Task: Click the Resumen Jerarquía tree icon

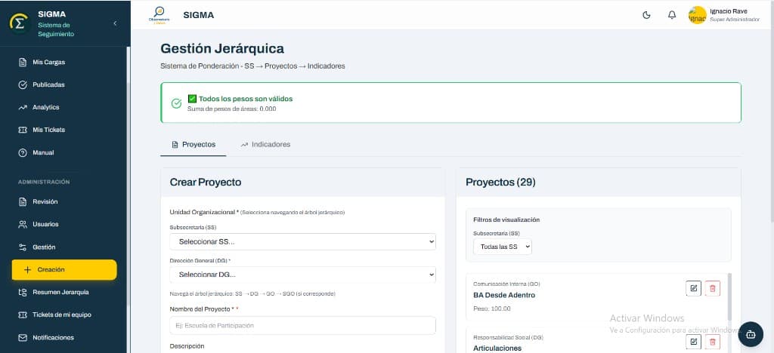Action: tap(22, 292)
